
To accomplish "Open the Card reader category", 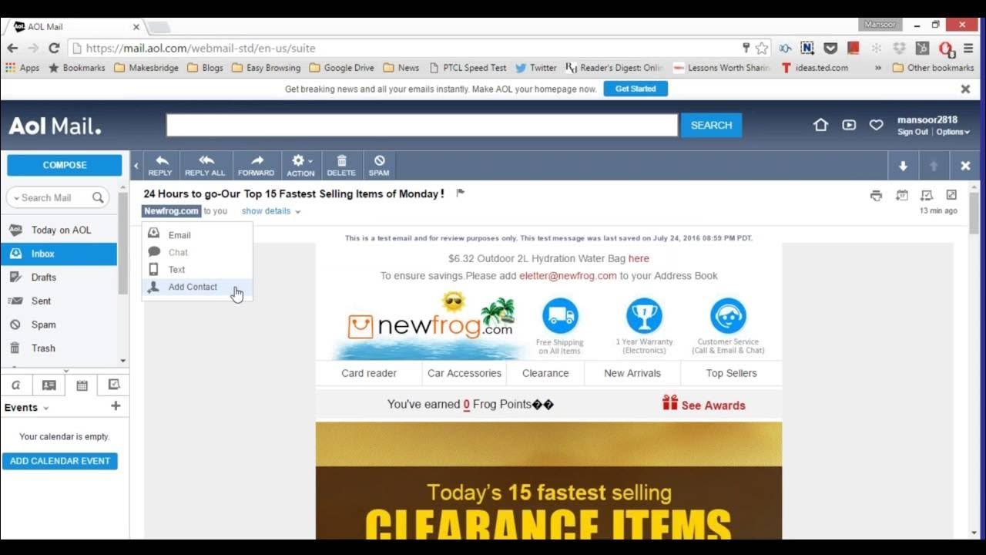I will click(x=369, y=373).
